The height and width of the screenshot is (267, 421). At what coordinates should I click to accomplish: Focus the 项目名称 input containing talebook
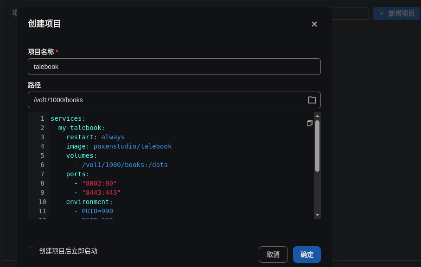pos(174,67)
